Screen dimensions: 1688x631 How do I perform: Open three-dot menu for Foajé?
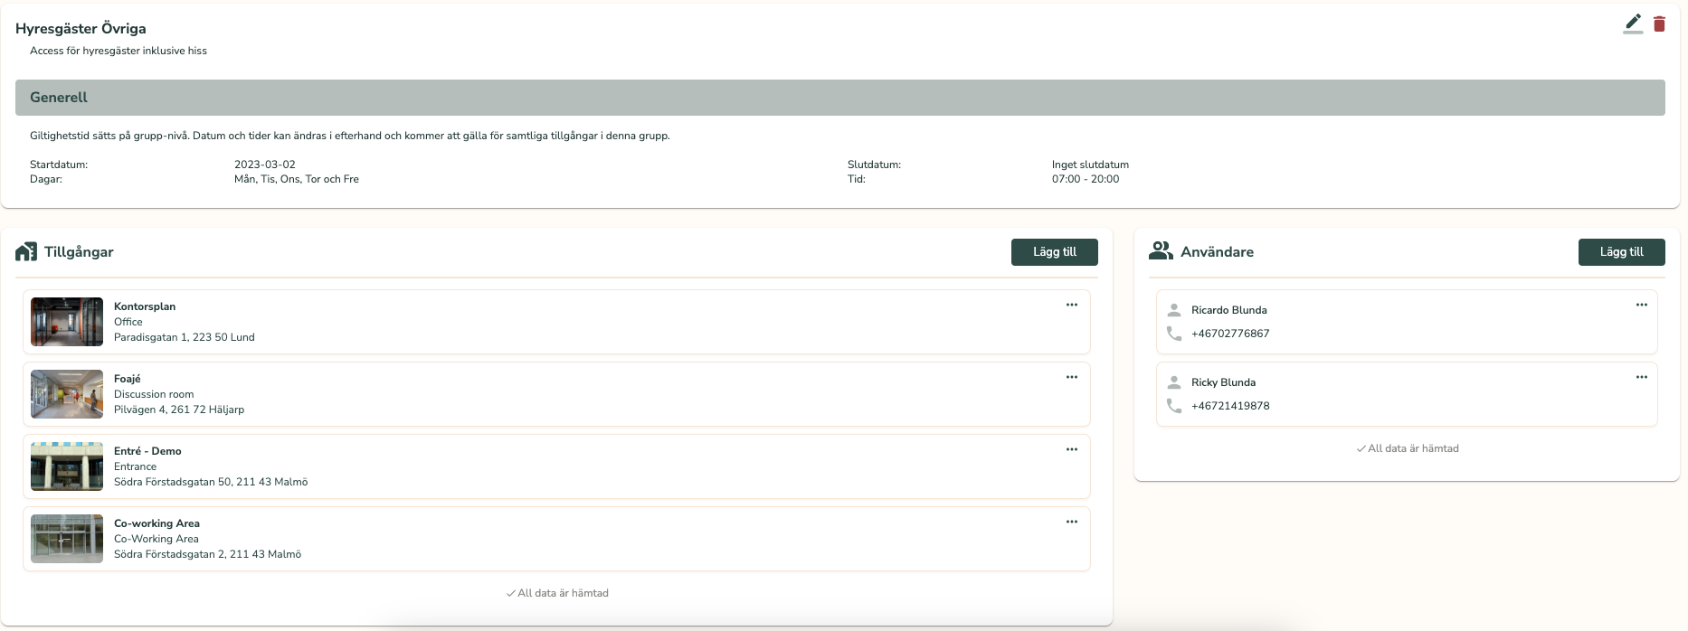coord(1071,377)
